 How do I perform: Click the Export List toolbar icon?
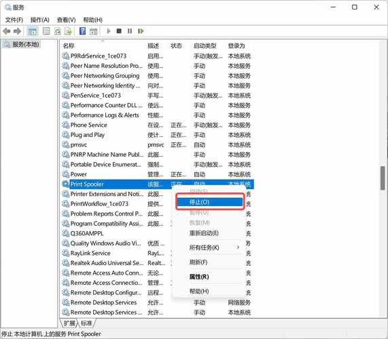click(x=68, y=31)
